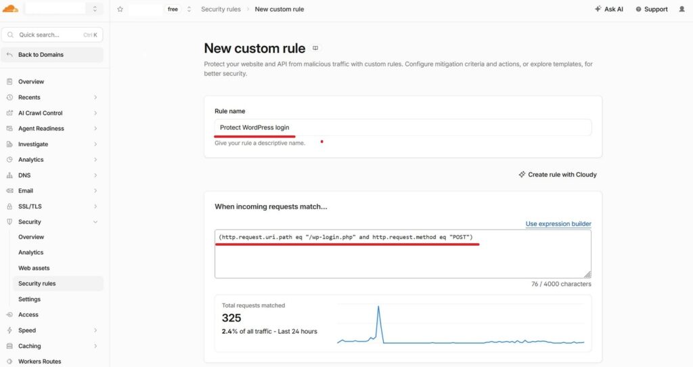Expand the Recents chevron

pos(95,98)
